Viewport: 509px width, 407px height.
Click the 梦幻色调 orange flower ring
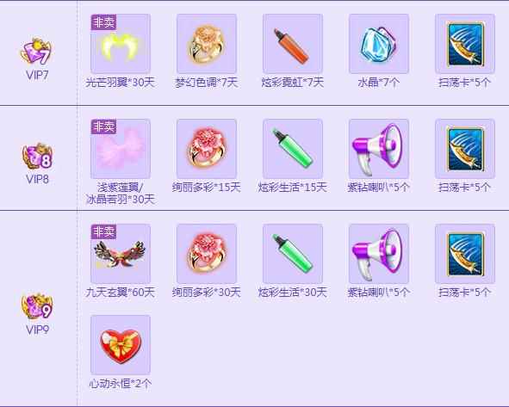coord(207,44)
